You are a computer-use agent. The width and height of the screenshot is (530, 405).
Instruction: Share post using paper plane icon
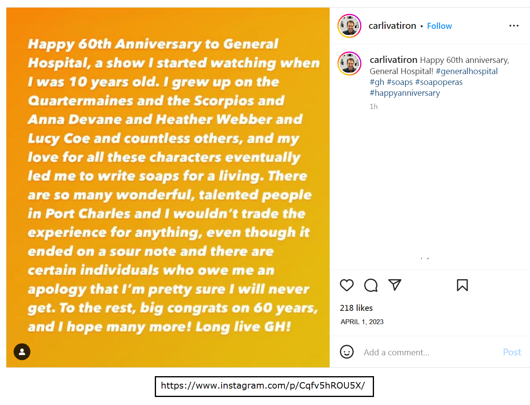(x=395, y=285)
